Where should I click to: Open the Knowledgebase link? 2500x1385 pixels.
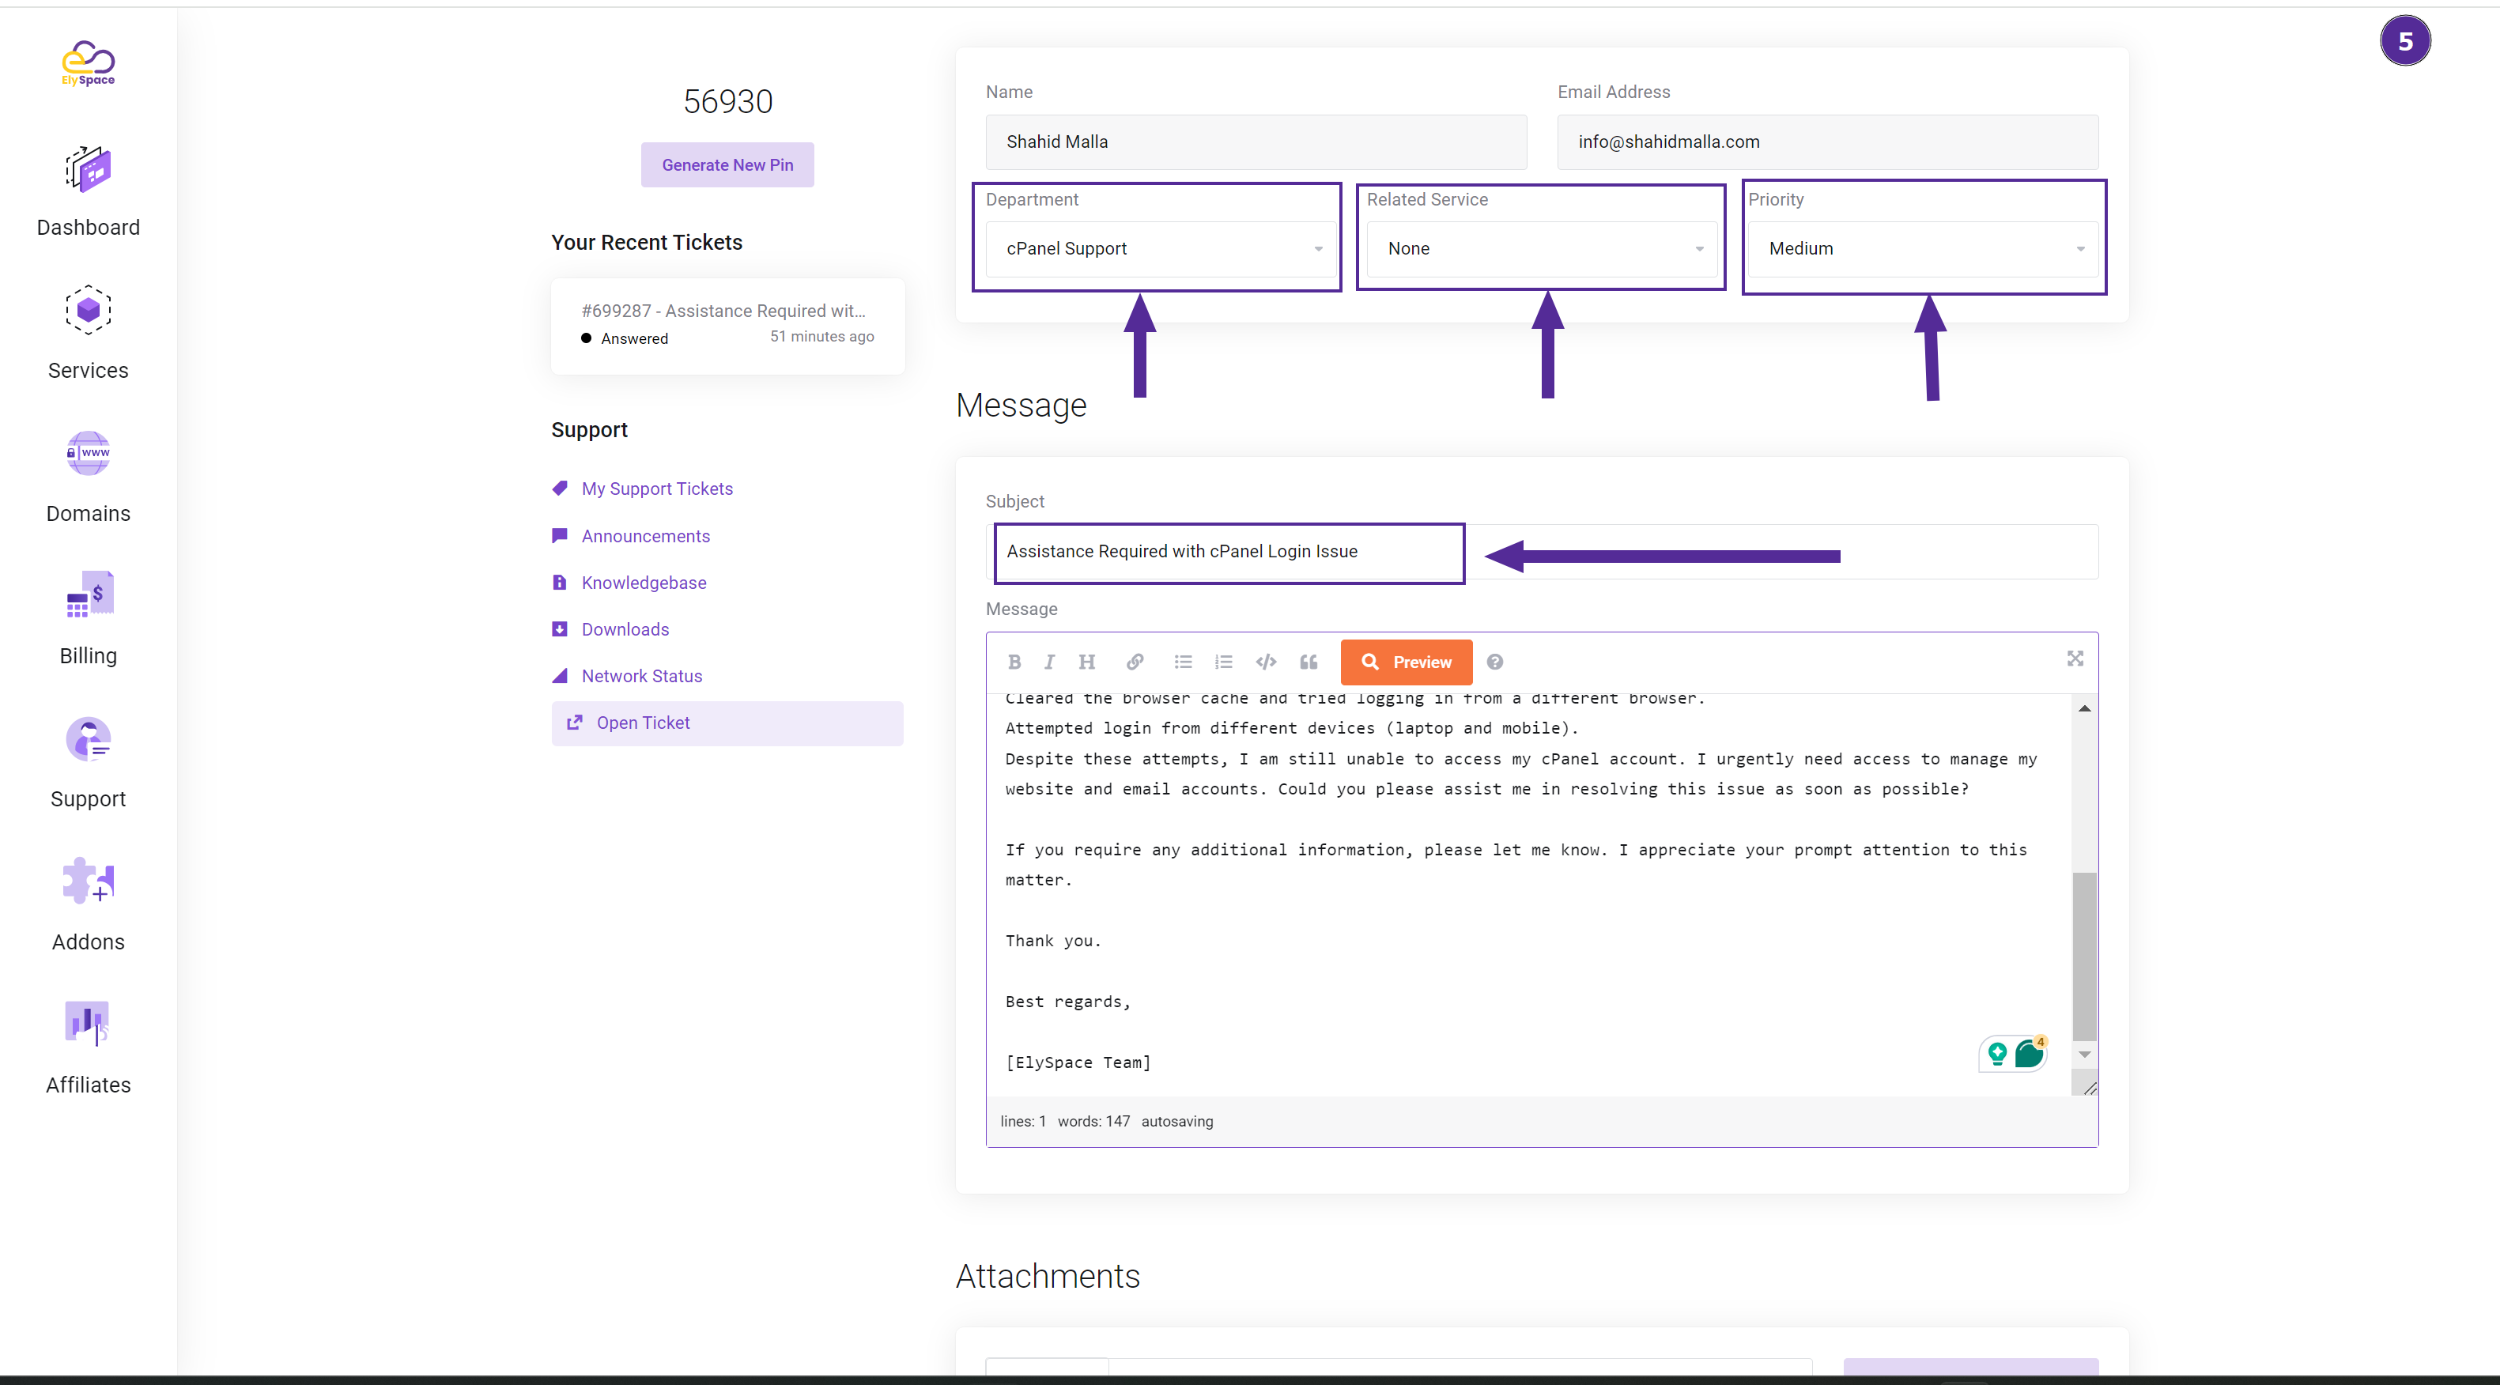[643, 582]
